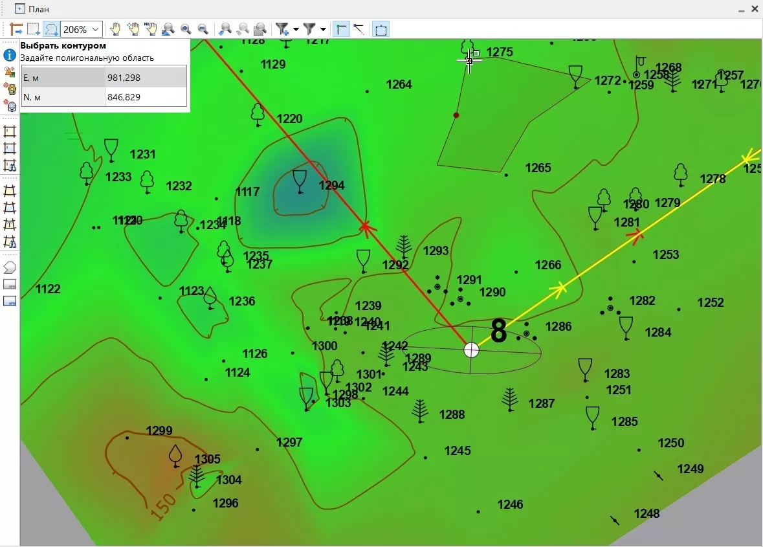Click the total station icon in sidebar
This screenshot has width=763, height=547.
(9, 88)
